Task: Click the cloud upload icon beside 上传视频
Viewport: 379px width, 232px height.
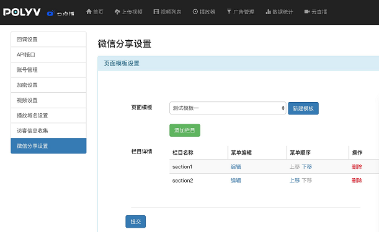Action: click(117, 12)
